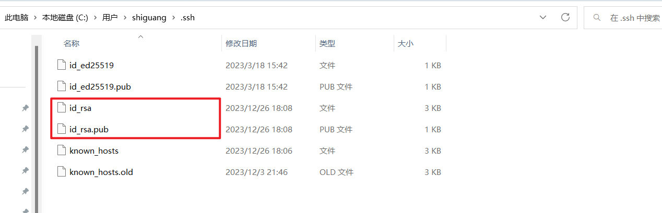
Task: Click PUB 文件 type of id_rsa.pub
Action: [336, 130]
